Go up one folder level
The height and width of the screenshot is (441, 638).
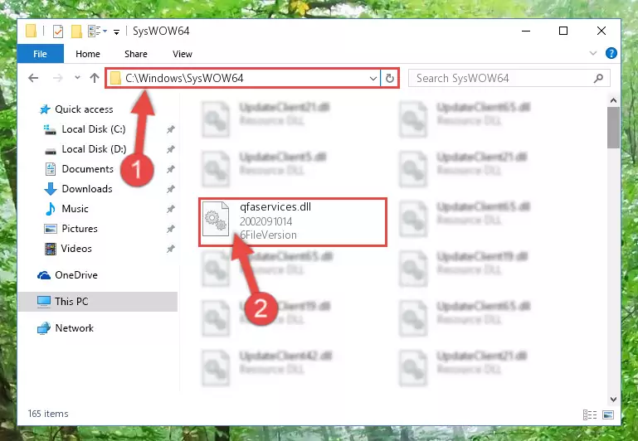pos(95,78)
